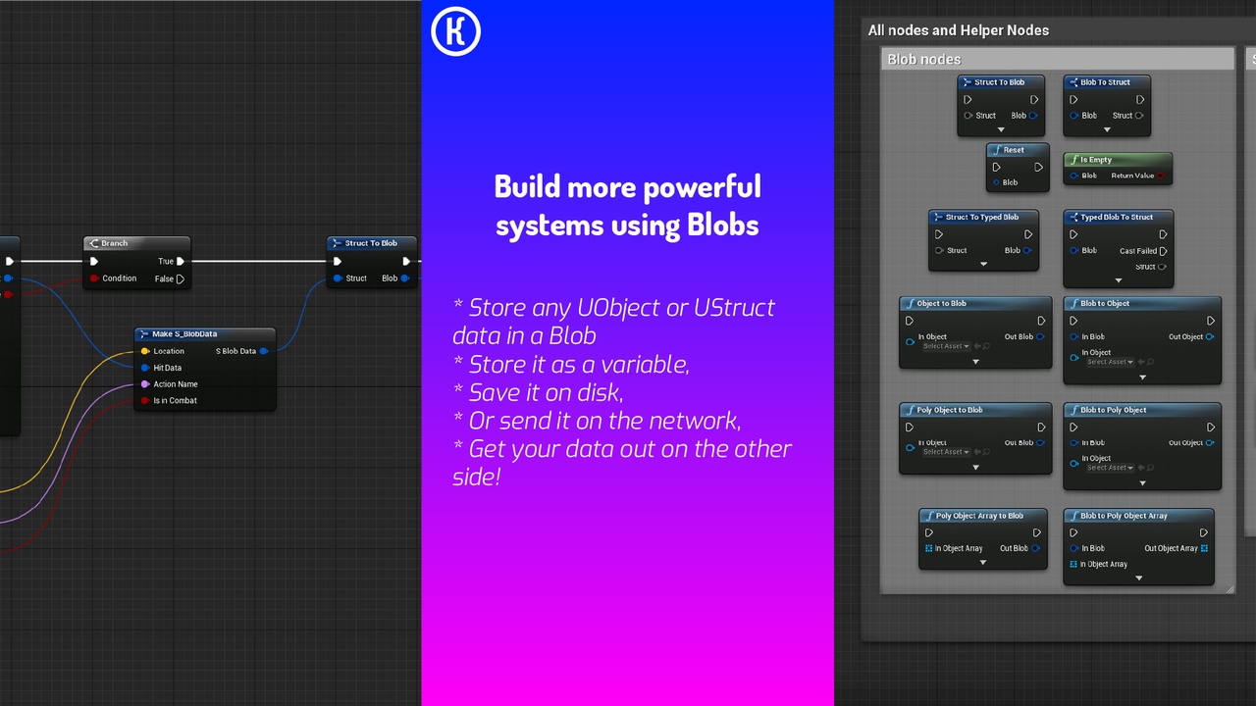Click the red Condition pin on Branch node

(x=94, y=278)
